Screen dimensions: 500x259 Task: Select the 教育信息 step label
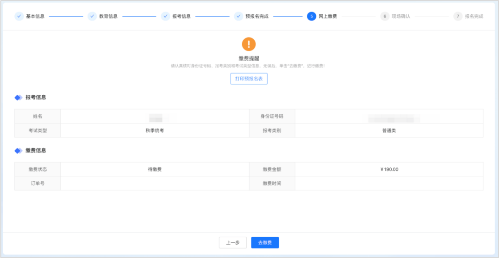coord(108,16)
